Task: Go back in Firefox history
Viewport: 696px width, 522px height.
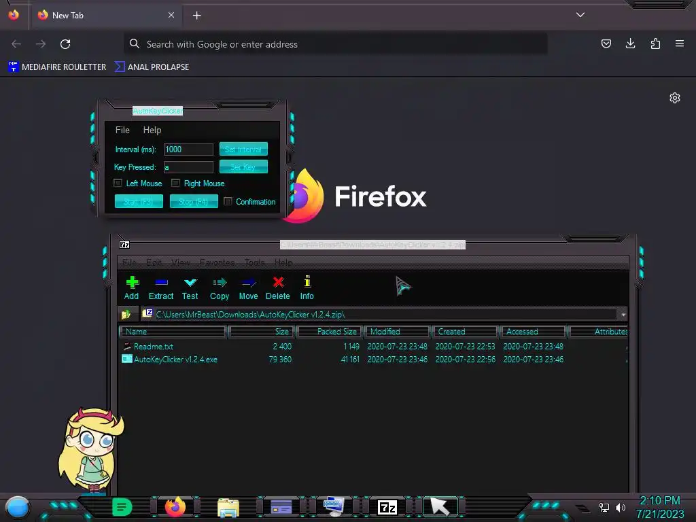Action: coord(16,44)
